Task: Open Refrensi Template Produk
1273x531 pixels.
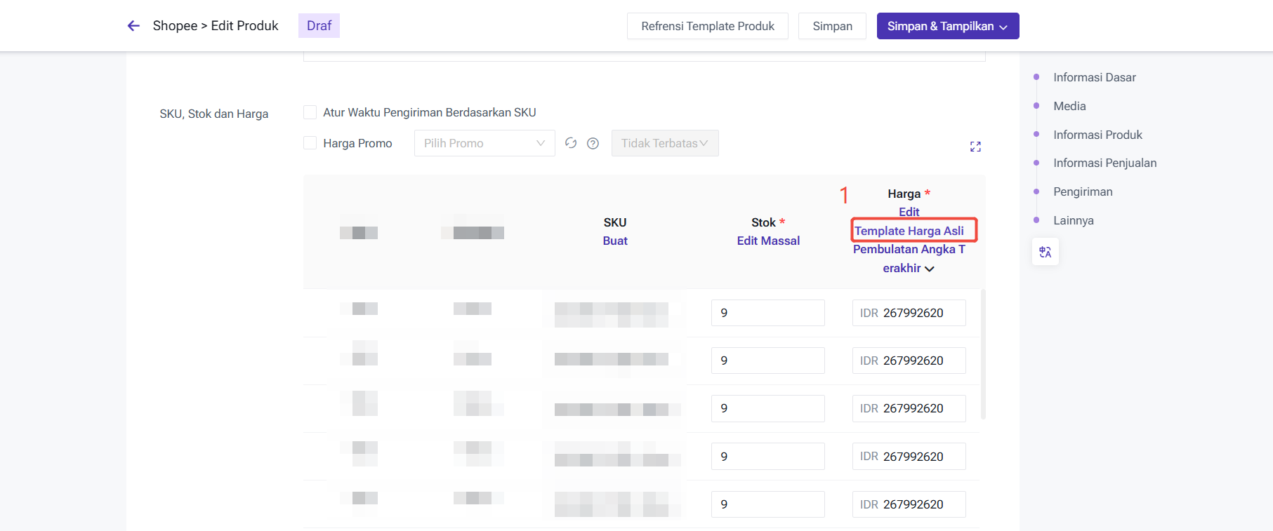Action: pos(707,26)
